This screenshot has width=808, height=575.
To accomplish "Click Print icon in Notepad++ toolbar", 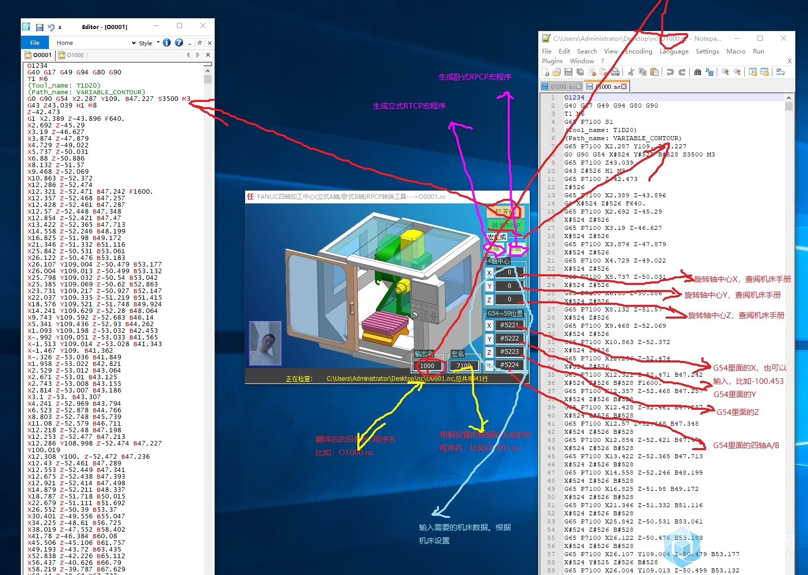I will point(615,72).
